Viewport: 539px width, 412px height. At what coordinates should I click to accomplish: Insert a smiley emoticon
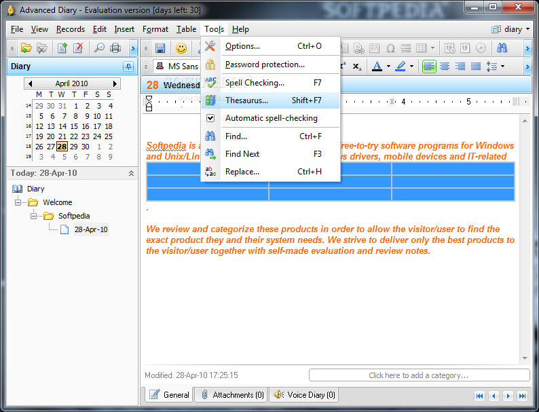[181, 48]
